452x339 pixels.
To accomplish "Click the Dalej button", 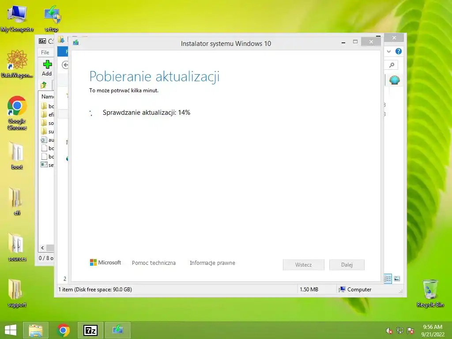I will pyautogui.click(x=347, y=265).
